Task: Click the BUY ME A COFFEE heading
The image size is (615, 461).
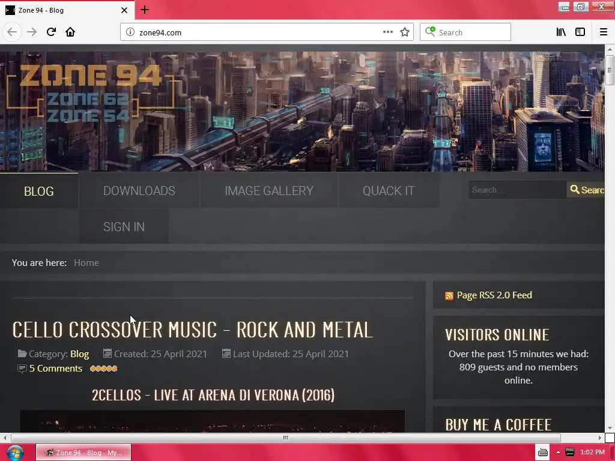Action: tap(498, 424)
